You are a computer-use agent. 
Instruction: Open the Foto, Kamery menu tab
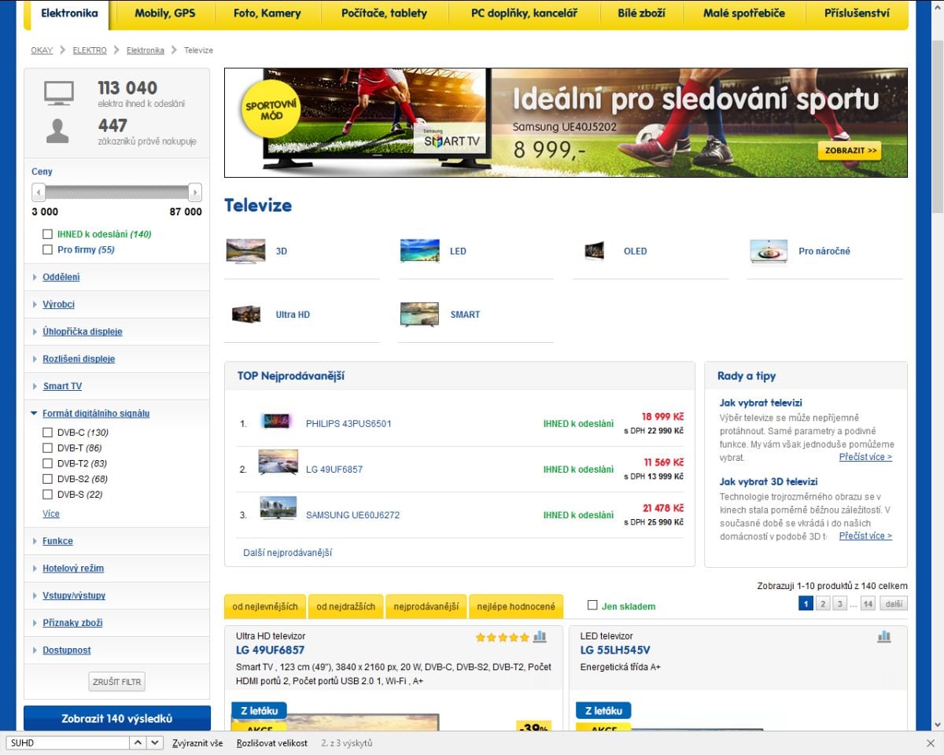click(267, 13)
